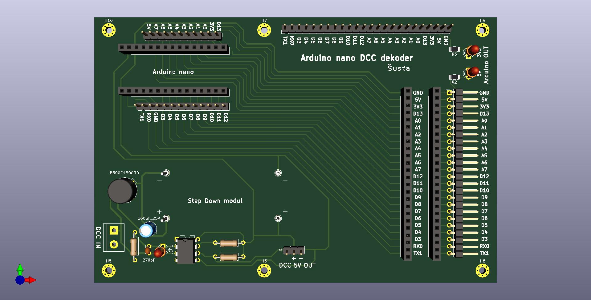Click the "GND" label below the long top header
This screenshot has height=300, width=591.
click(x=446, y=40)
